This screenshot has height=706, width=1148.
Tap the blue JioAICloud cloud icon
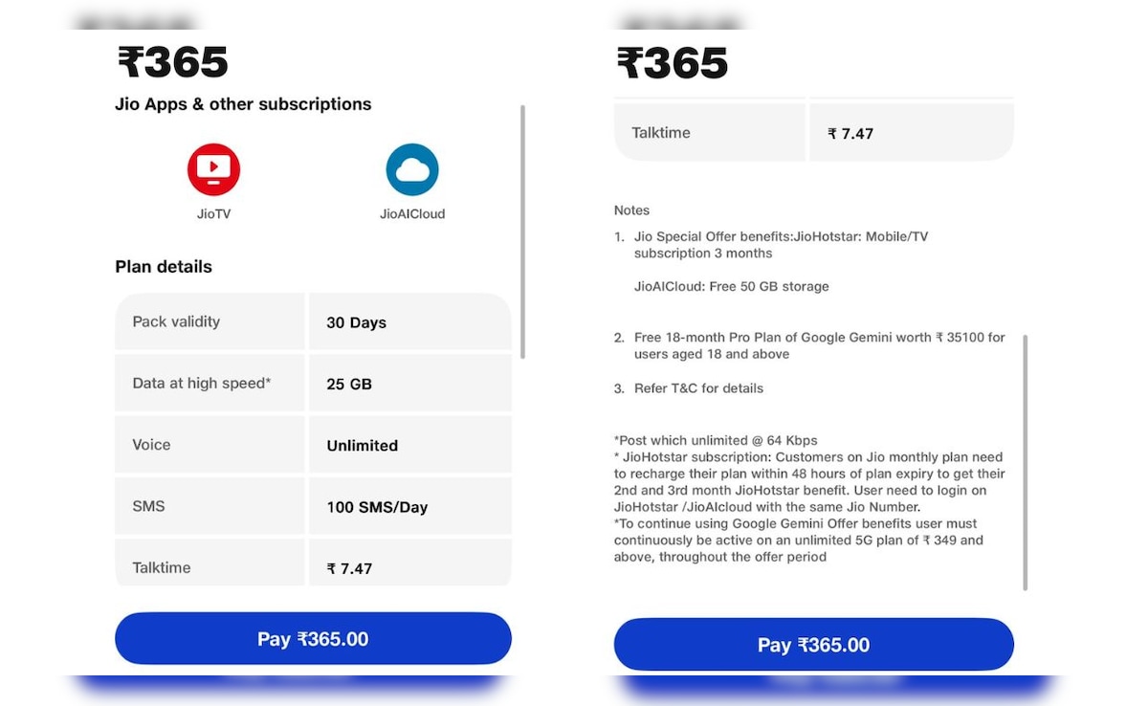coord(412,170)
